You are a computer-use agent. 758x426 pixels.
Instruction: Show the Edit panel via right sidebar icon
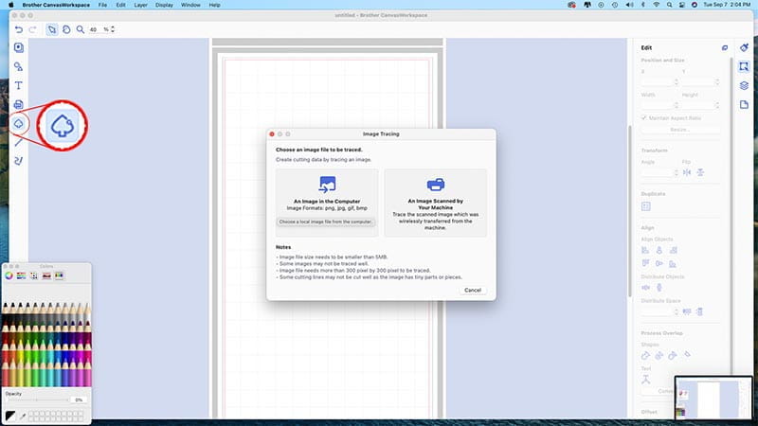point(744,66)
